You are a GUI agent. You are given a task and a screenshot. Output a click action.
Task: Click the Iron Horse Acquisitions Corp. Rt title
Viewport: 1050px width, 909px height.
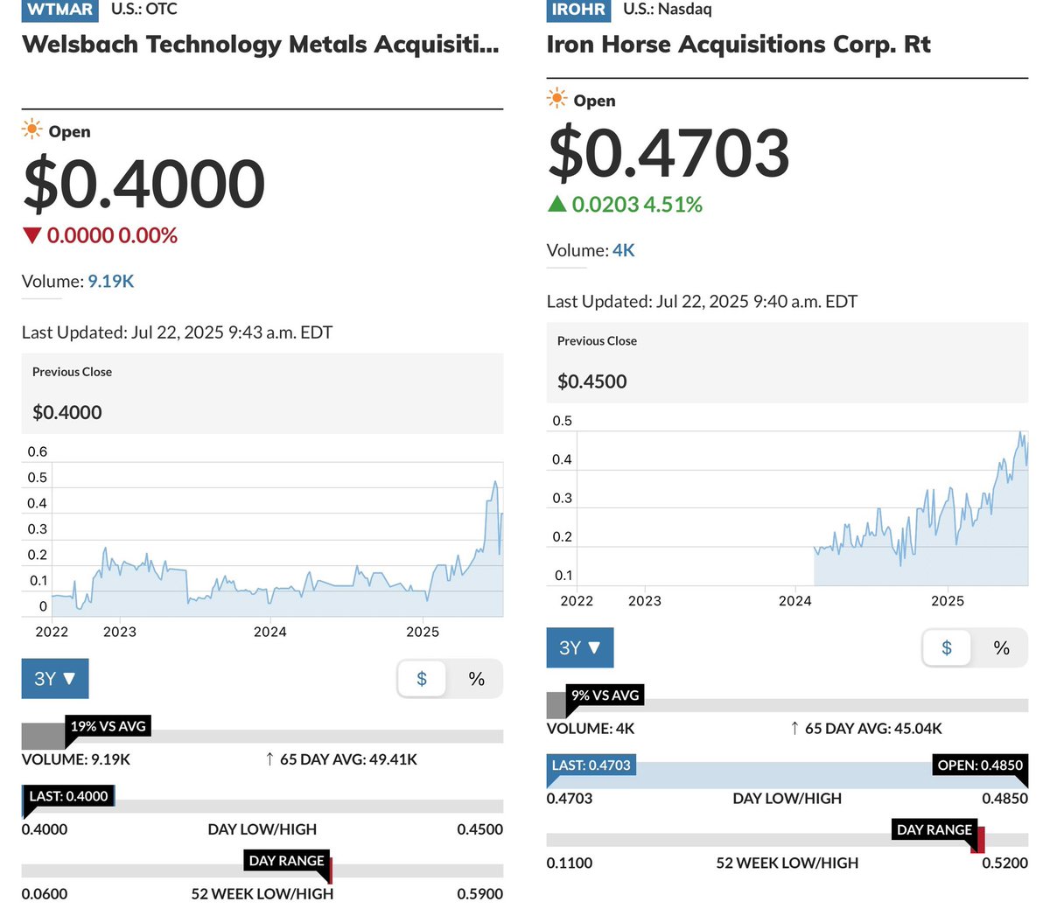click(738, 45)
